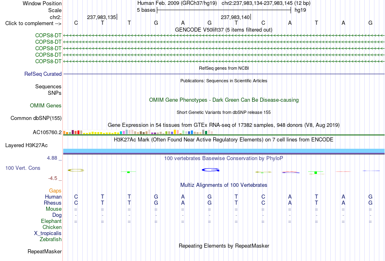Screen dimensions: 385x261
Task: Click the "RefSeq genes from NCBI" title
Action: (x=224, y=68)
